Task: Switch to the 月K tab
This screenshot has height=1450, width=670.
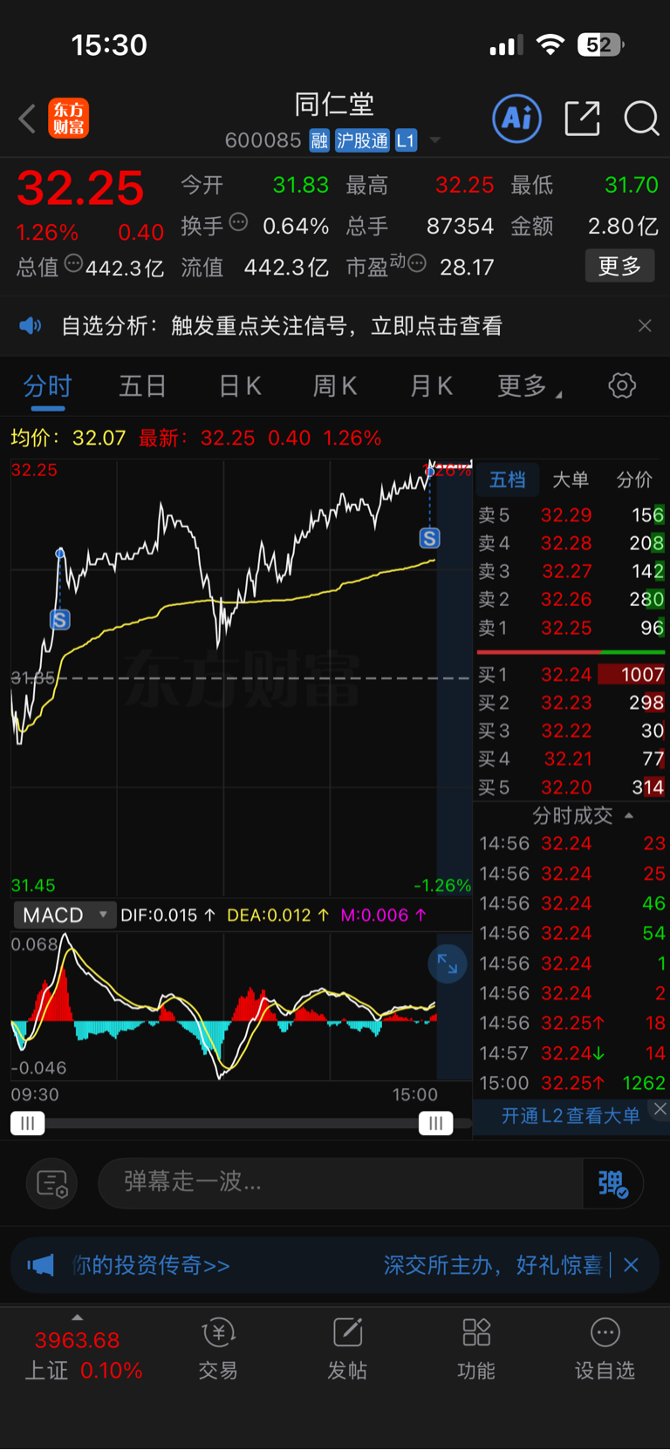Action: pyautogui.click(x=431, y=385)
